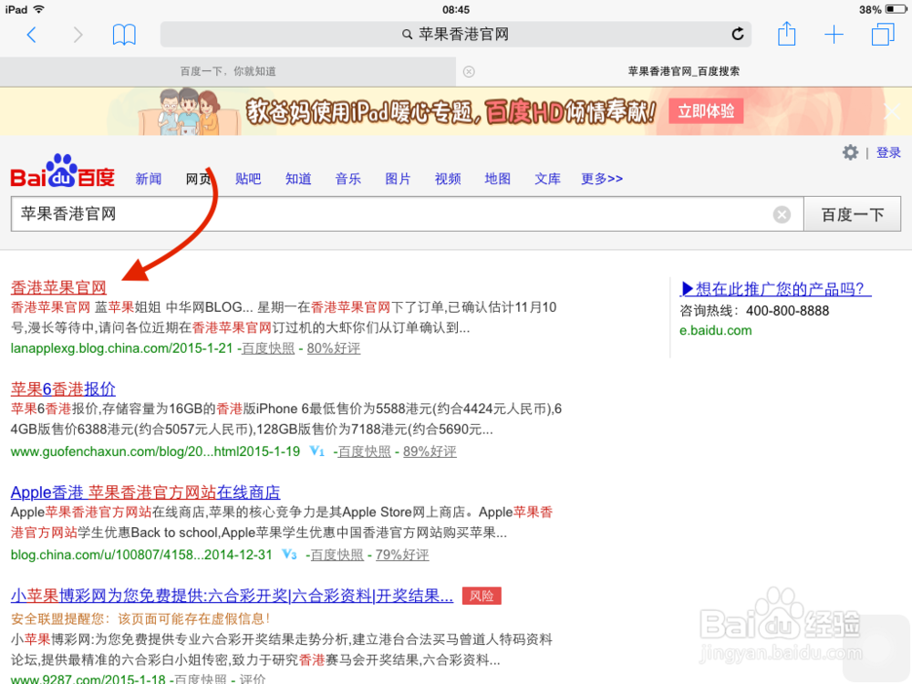Clear search text with X icon
Viewport: 912px width, 684px height.
[x=782, y=214]
